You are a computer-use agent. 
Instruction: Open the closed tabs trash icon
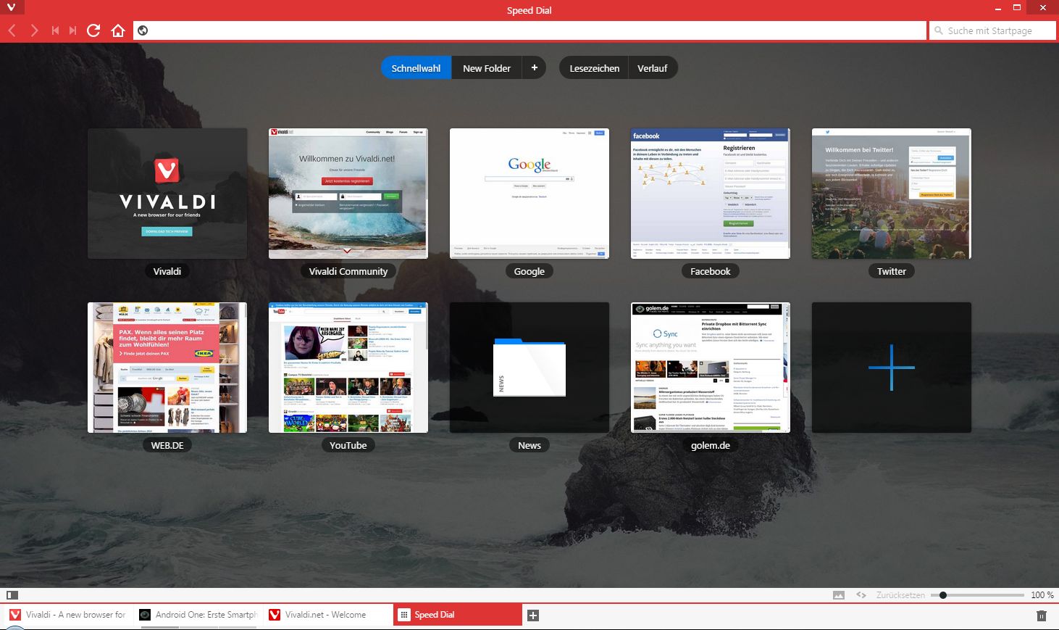(1042, 614)
